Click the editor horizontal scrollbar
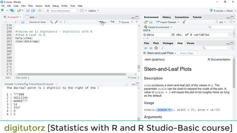Screen dimensions: 237x133 pos(71,74)
